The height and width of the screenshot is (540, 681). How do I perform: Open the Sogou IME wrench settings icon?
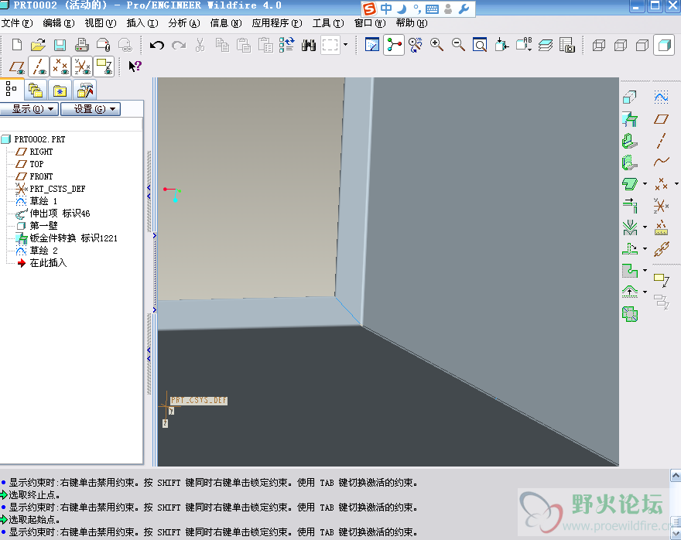click(x=464, y=9)
